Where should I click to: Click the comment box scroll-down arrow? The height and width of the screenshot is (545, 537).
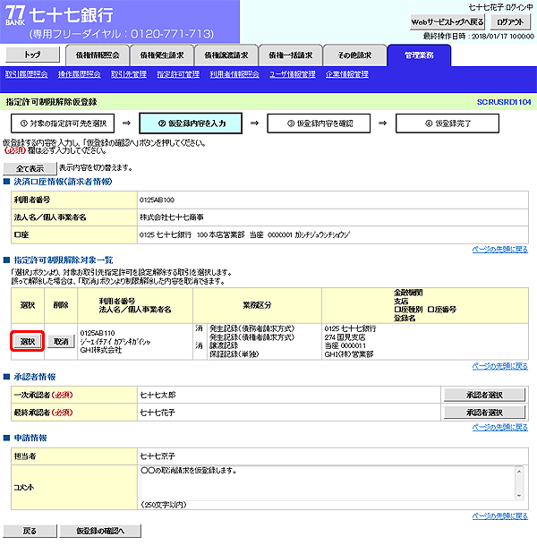(x=519, y=496)
